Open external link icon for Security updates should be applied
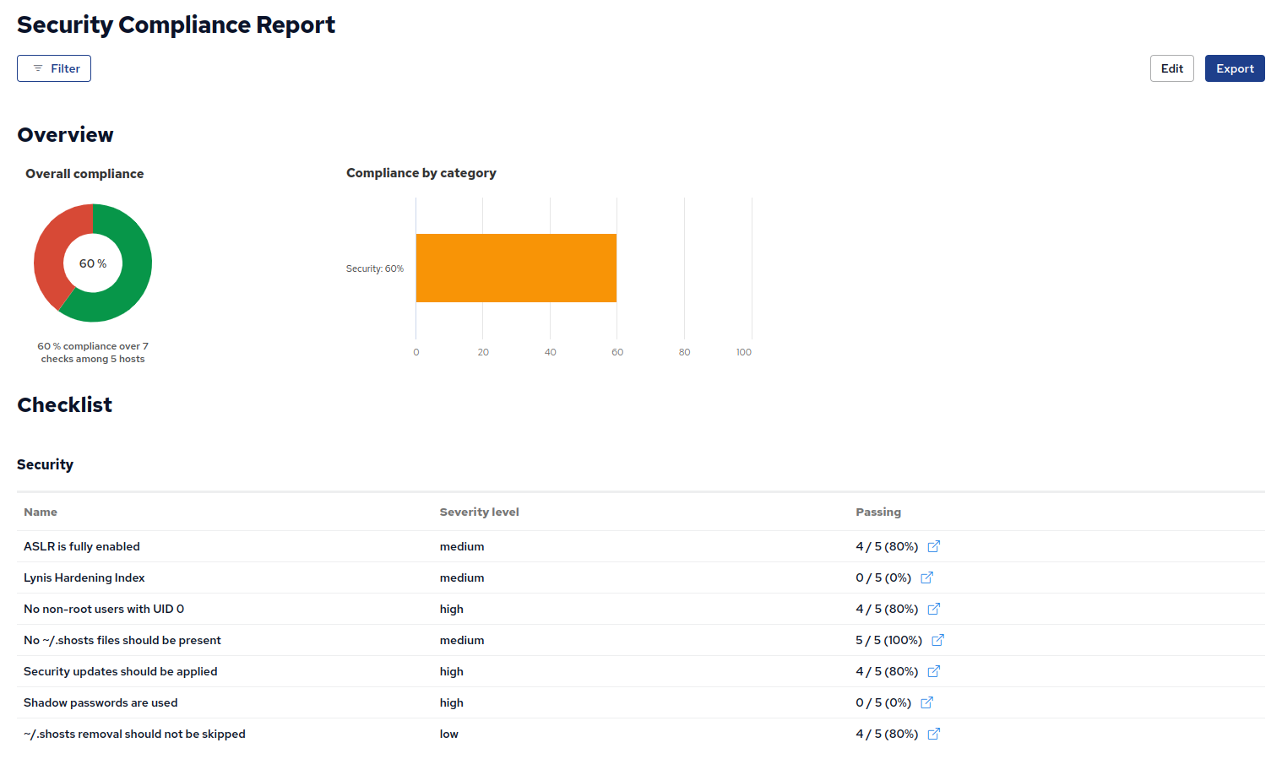The height and width of the screenshot is (759, 1282). [933, 671]
